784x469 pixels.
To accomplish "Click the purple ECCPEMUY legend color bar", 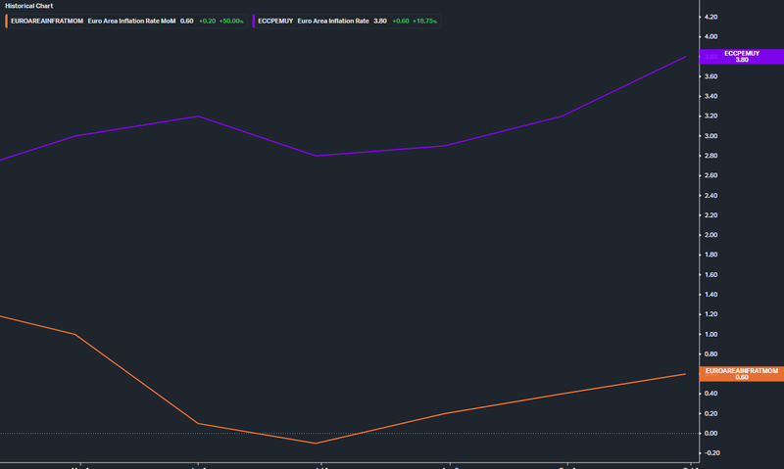I will point(254,21).
